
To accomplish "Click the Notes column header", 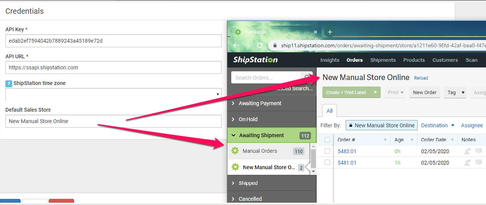I will click(x=468, y=140).
